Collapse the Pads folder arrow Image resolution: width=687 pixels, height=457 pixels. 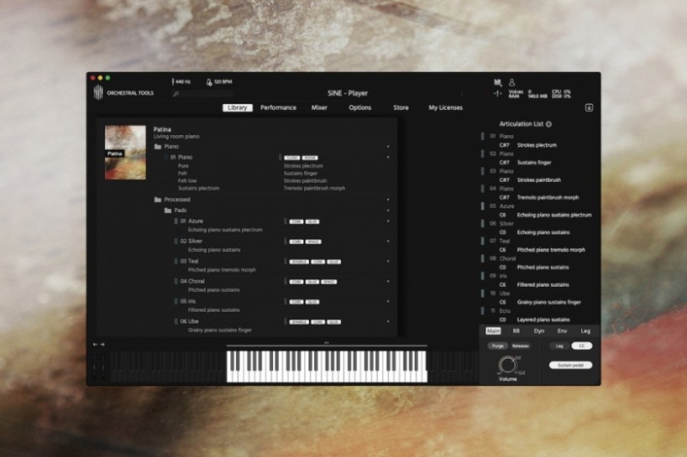click(x=388, y=210)
